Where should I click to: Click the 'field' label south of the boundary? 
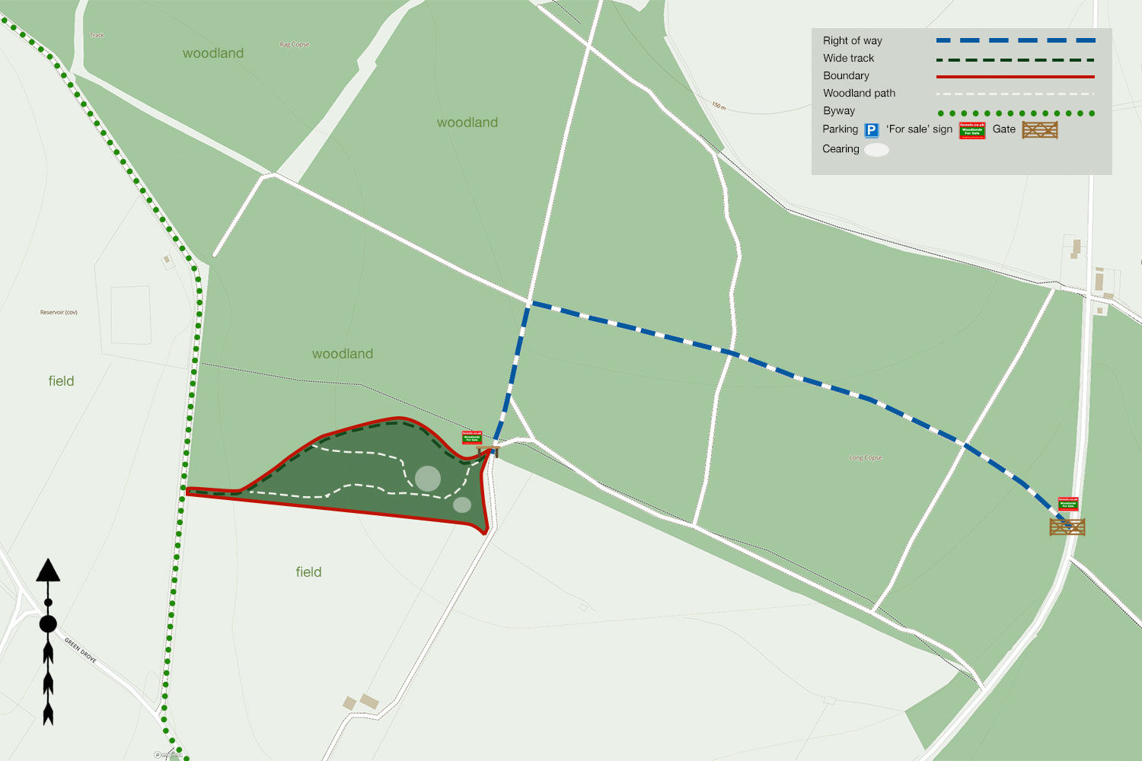click(308, 572)
